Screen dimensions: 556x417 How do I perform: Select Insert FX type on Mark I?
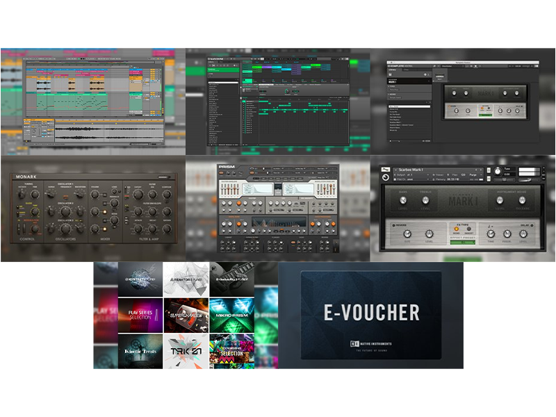click(468, 229)
